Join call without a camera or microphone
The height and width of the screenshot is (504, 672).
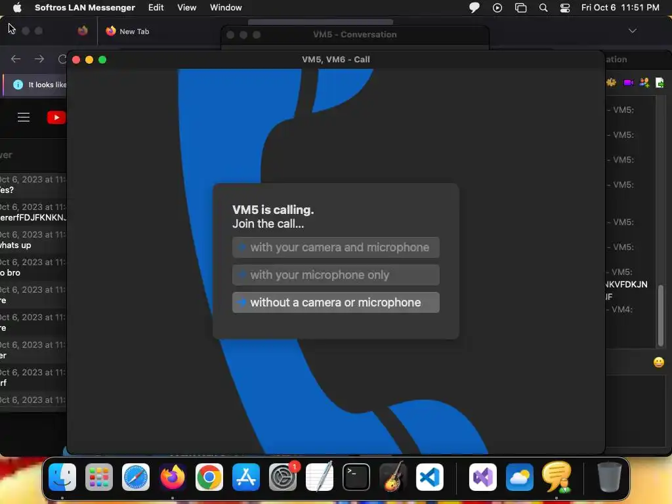(335, 303)
